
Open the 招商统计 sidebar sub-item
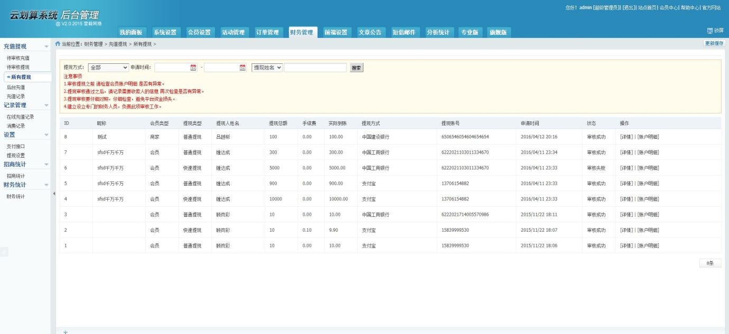16,176
